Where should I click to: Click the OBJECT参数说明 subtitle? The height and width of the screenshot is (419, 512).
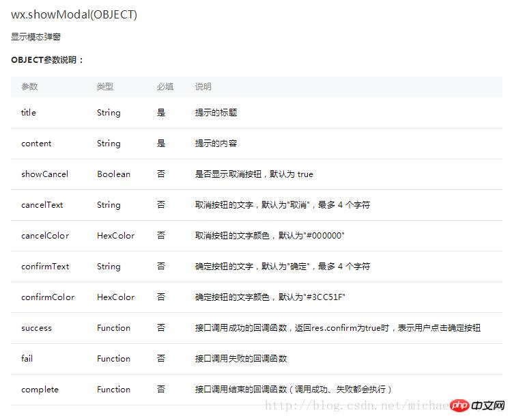coord(47,60)
